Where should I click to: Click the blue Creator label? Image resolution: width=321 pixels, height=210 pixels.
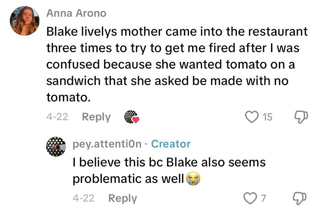[x=171, y=144]
